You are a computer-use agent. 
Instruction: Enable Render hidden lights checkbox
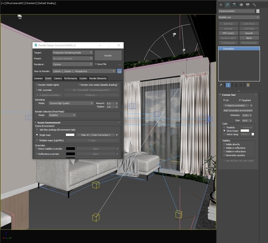37,85
